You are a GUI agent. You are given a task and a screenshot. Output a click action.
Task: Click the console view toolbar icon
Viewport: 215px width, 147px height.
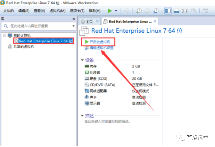(x=205, y=11)
